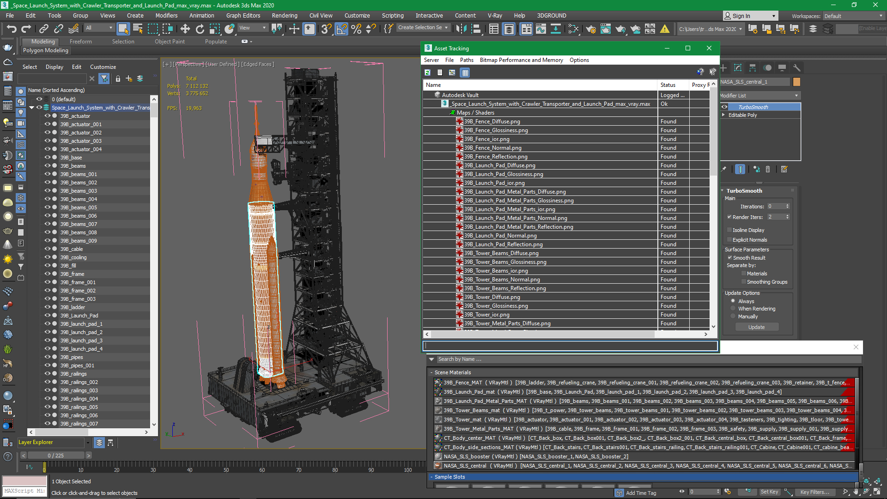This screenshot has width=887, height=499.
Task: Open the Graph Editors menu
Action: tap(243, 15)
